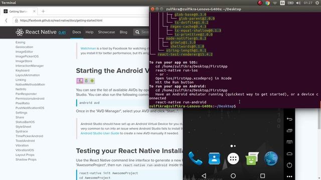Tap the Android square recents navigation button
Viewport: 321px width, 180px height.
click(x=262, y=175)
